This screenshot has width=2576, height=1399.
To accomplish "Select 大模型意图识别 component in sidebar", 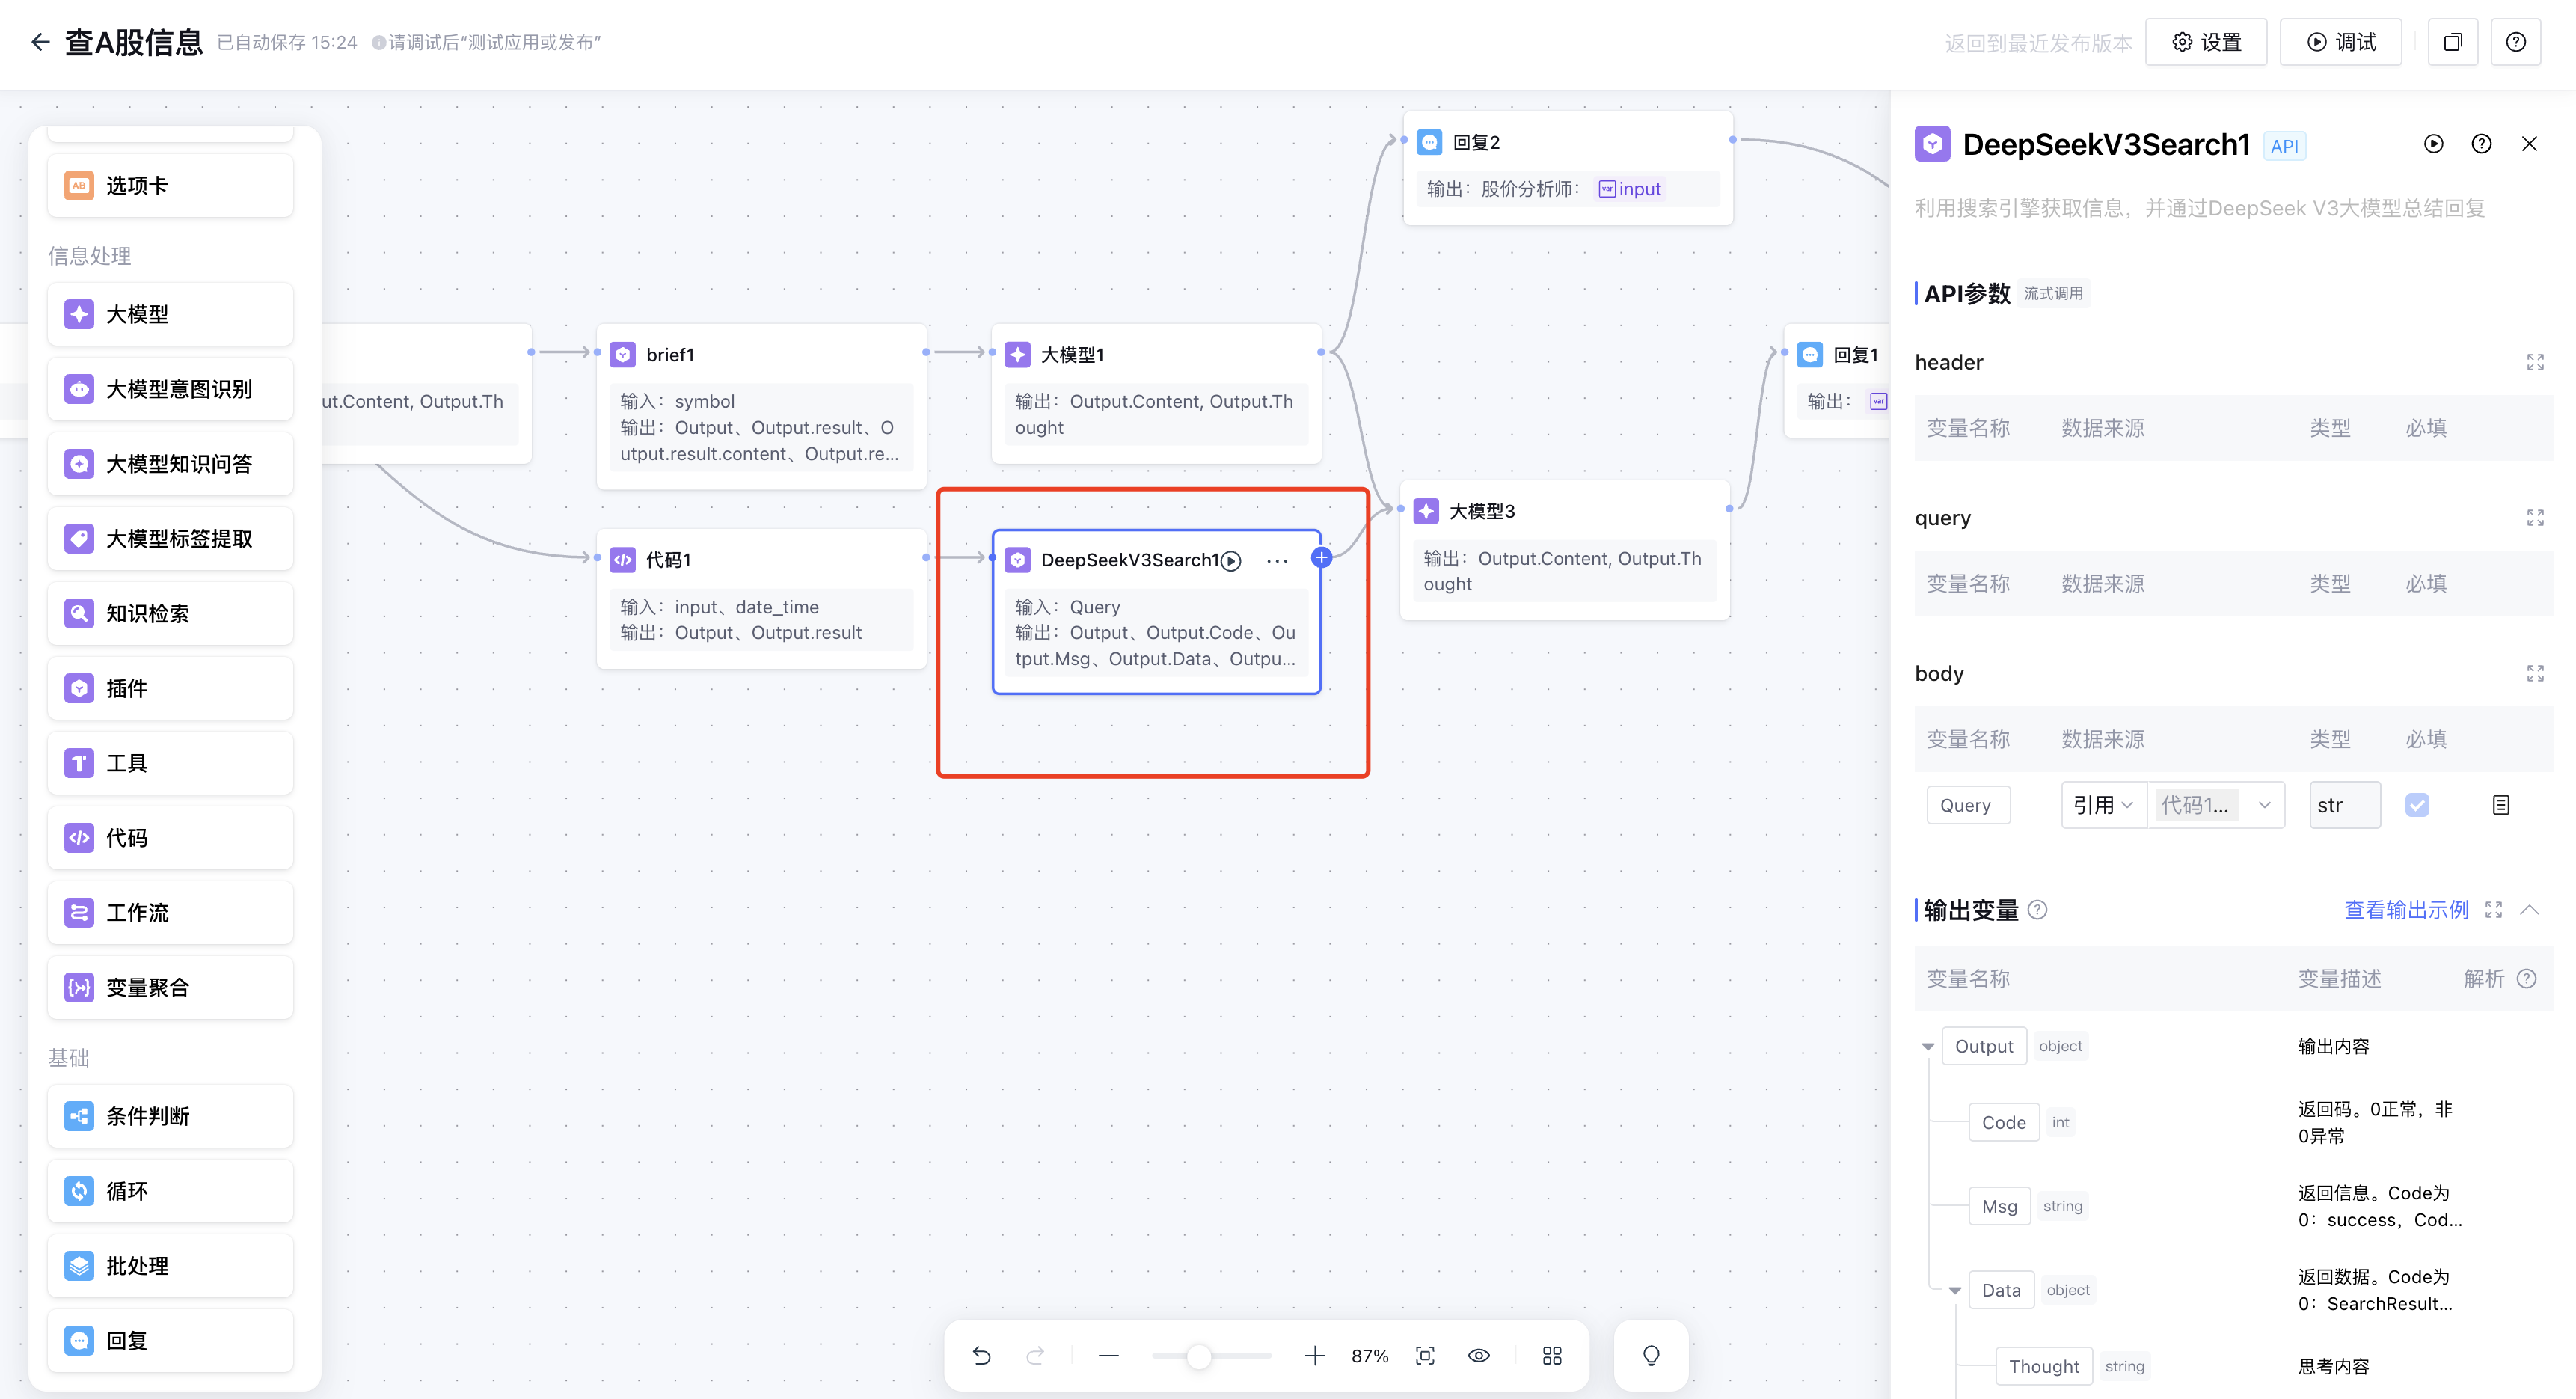I will point(170,389).
